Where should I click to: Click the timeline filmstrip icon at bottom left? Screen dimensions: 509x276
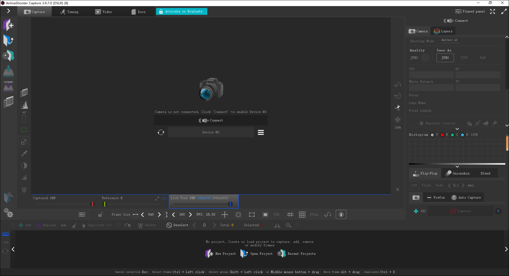tap(5, 234)
